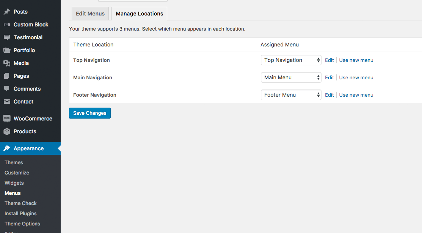Open Theme Options in sidebar submenu

coord(22,224)
